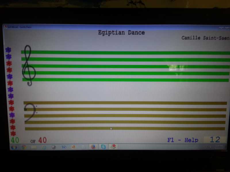
Task: Click the treble clef symbol
Action: tap(29, 65)
